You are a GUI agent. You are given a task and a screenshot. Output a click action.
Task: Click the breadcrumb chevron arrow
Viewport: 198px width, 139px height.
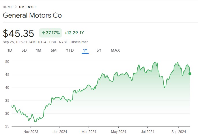coord(16,7)
